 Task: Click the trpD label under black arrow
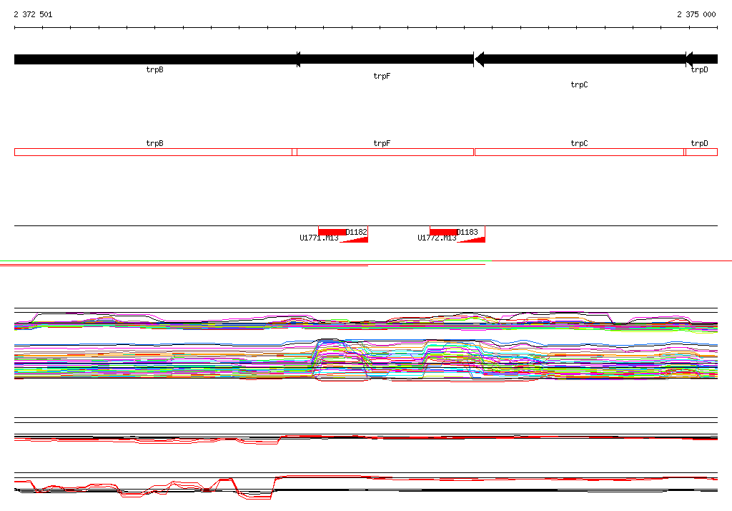(699, 69)
